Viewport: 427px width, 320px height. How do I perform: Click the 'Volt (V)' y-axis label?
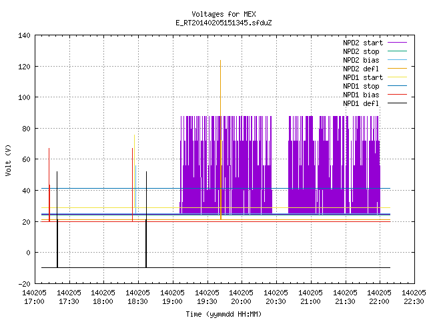point(9,160)
